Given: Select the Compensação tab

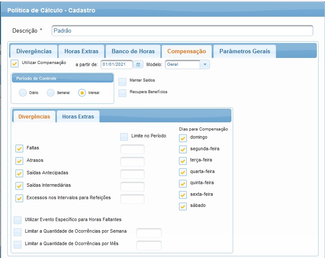Looking at the screenshot, I should [x=187, y=51].
